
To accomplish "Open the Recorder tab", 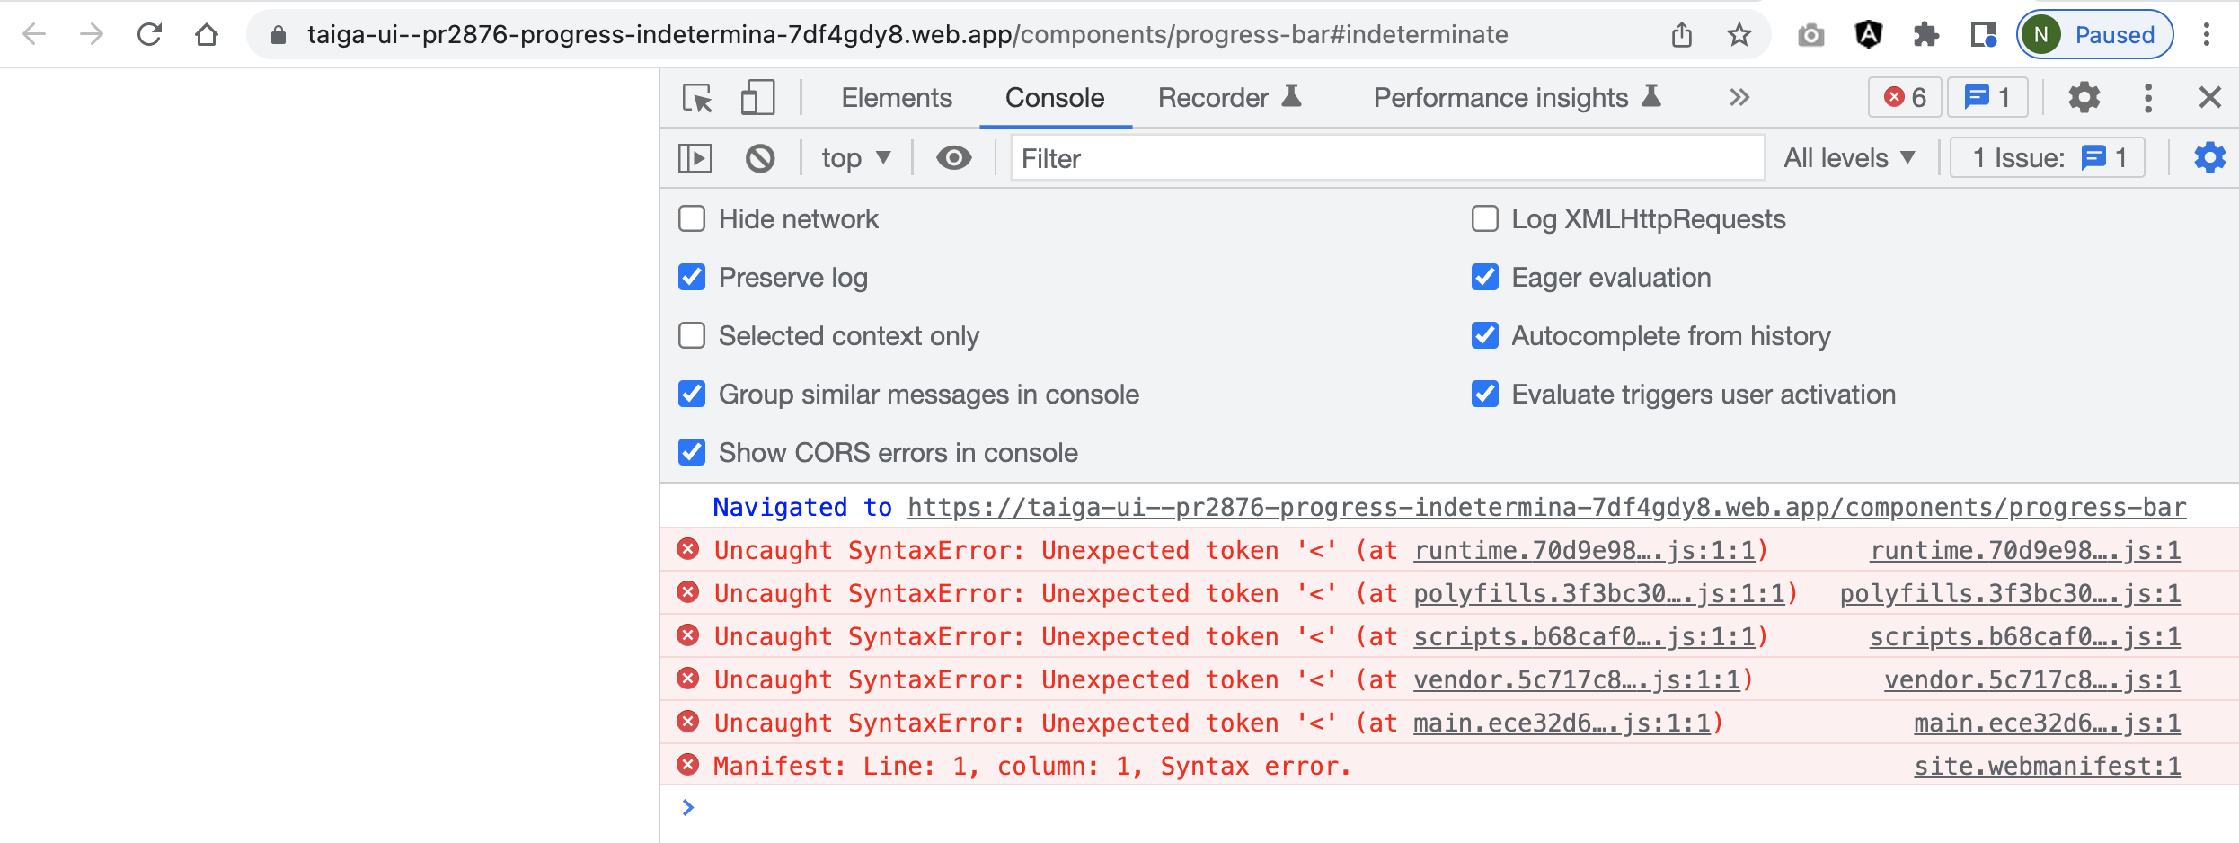I will coord(1211,97).
